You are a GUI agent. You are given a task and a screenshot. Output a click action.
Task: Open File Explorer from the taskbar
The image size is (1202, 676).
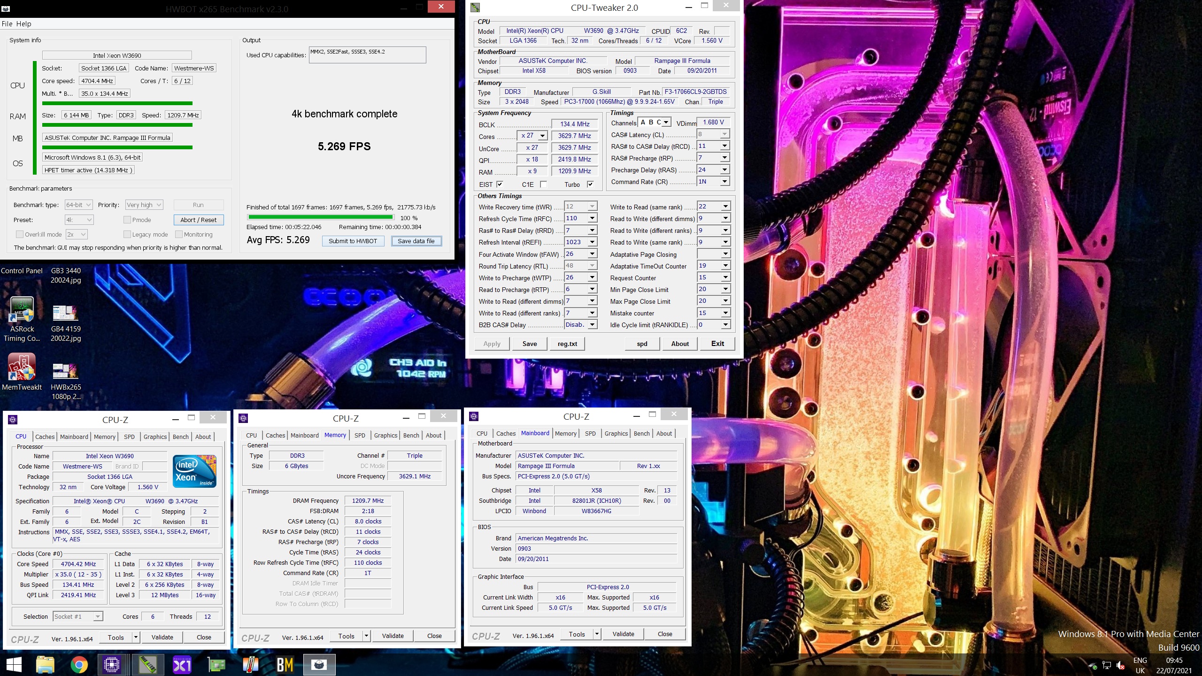pos(46,665)
